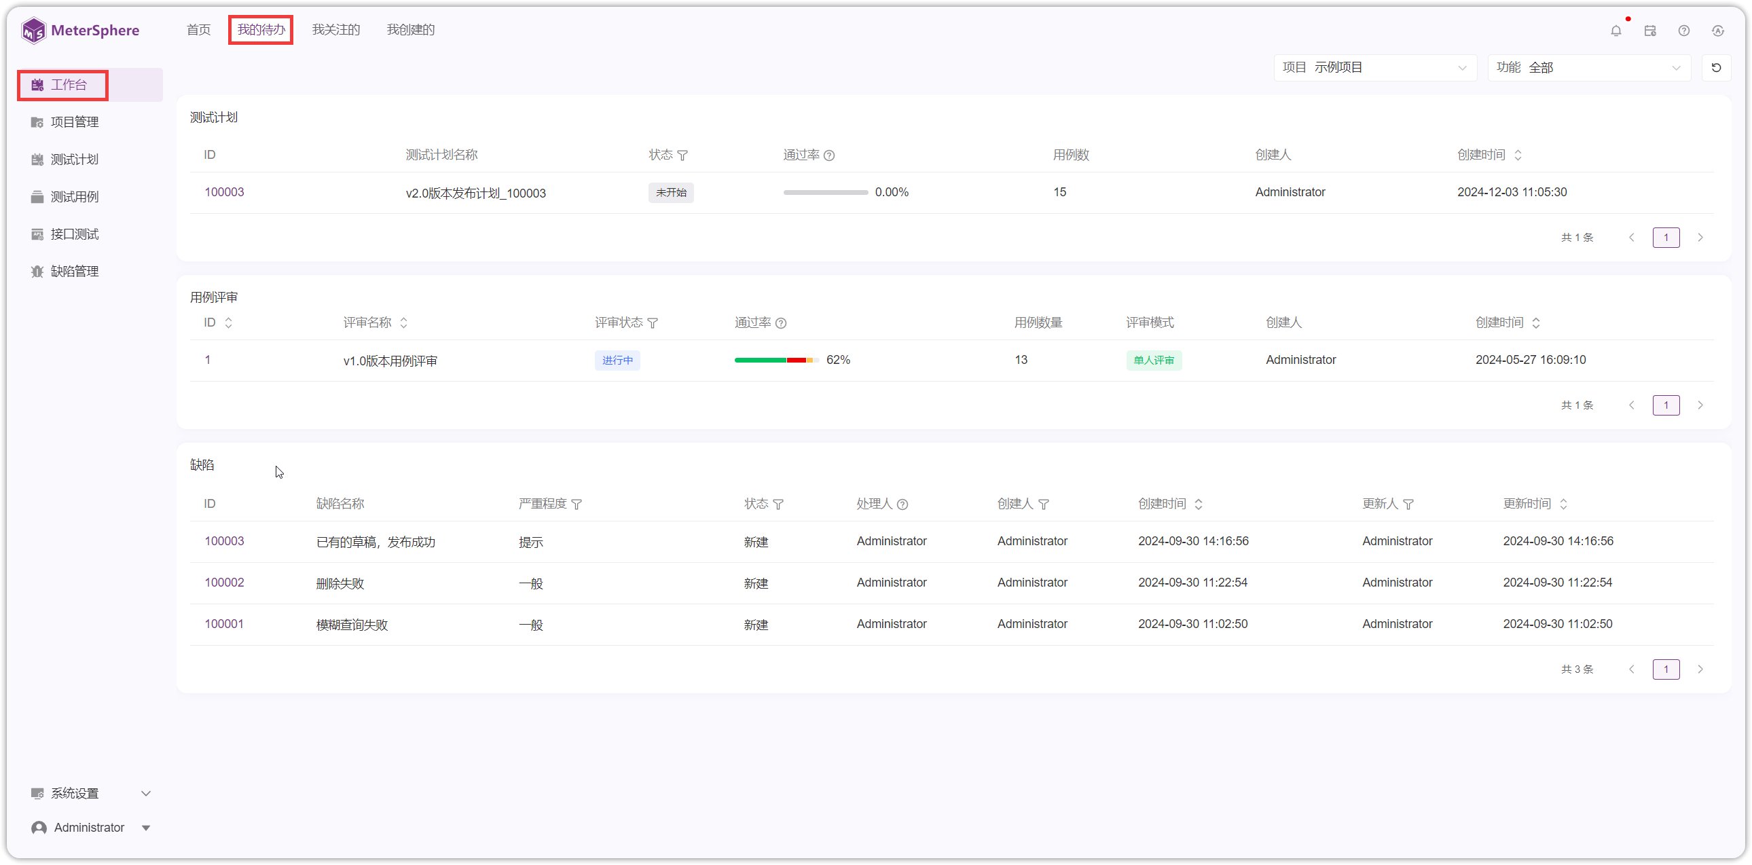
Task: Filter defects by severity funnel icon
Action: [x=577, y=504]
